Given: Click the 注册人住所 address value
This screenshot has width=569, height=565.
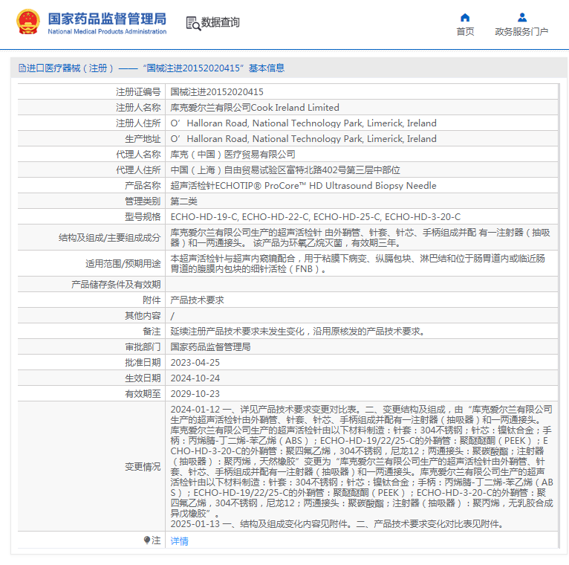Looking at the screenshot, I should 303,123.
